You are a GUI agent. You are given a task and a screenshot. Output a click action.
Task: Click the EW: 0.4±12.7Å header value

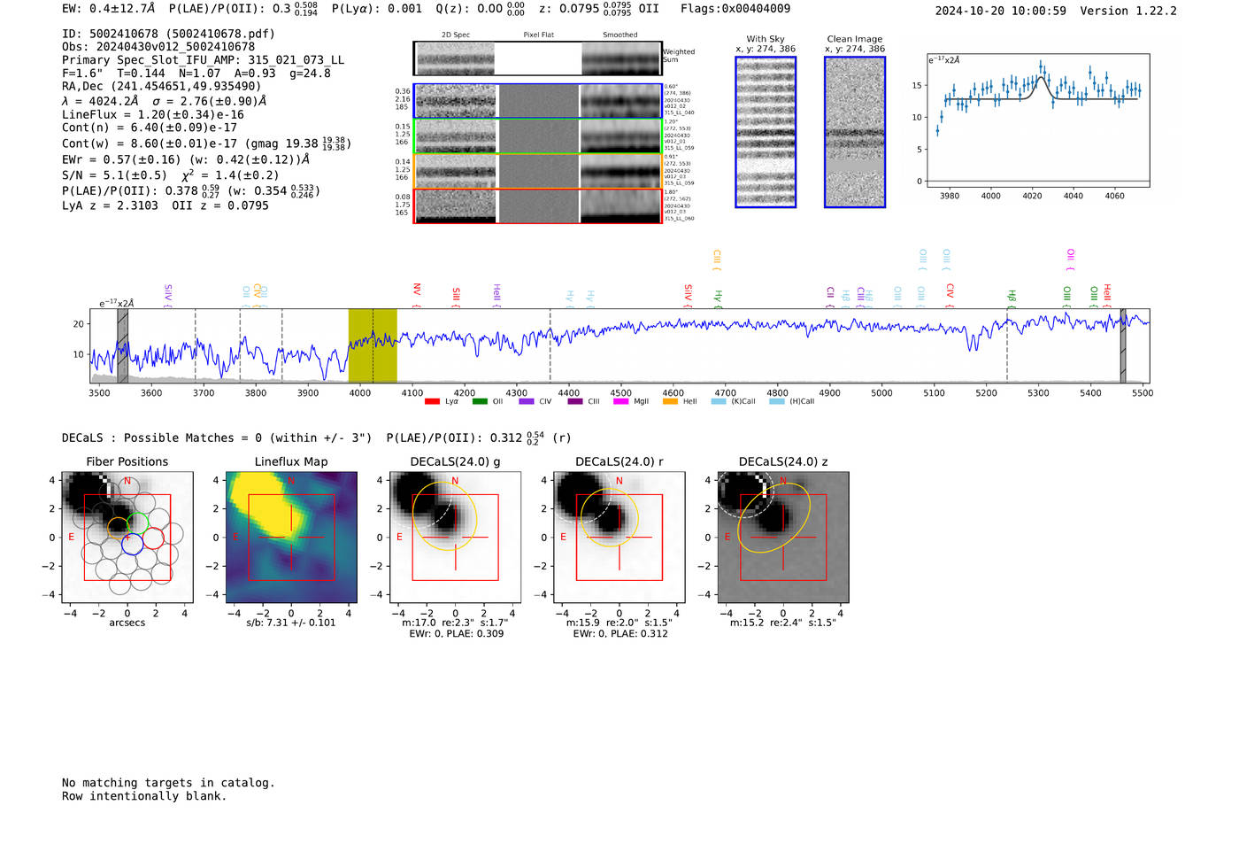[108, 9]
